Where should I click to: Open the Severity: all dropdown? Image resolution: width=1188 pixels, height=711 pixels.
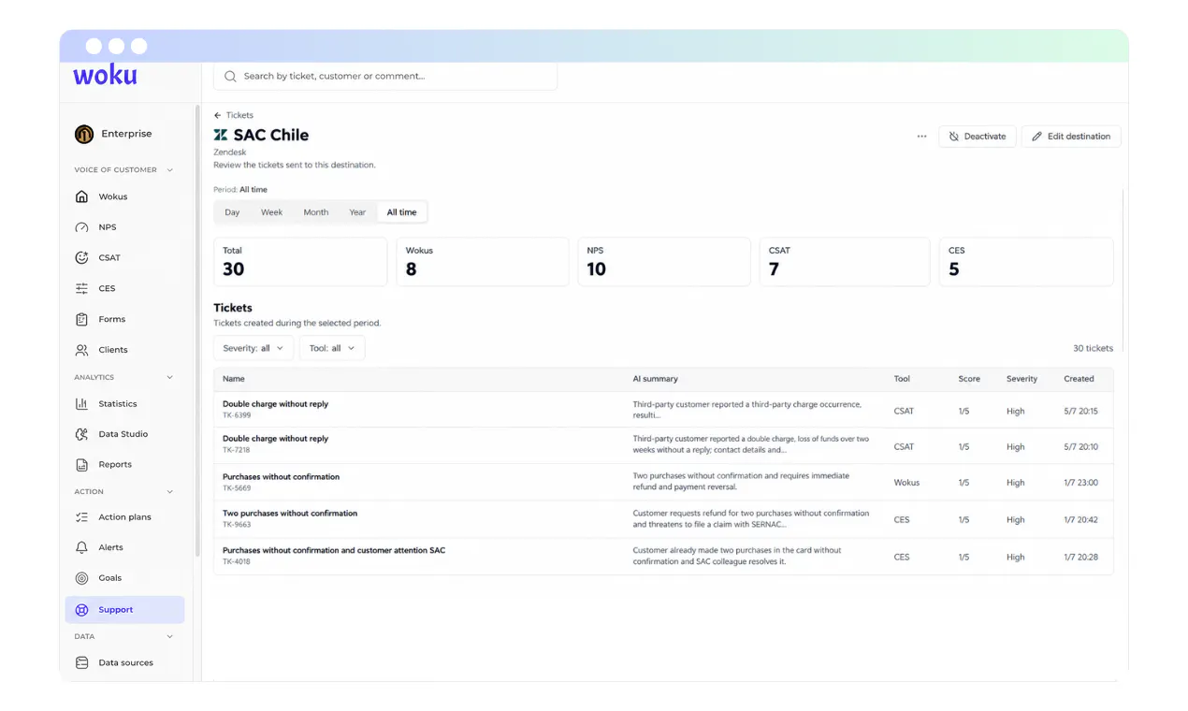[x=254, y=348]
